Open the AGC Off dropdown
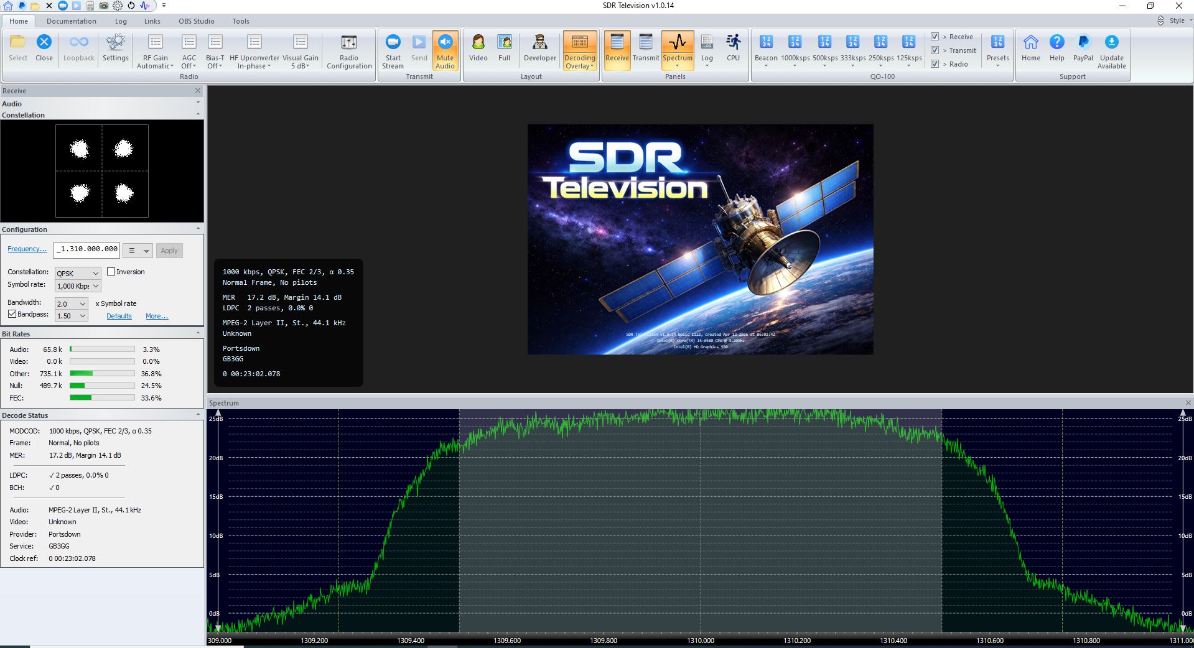 pyautogui.click(x=189, y=51)
